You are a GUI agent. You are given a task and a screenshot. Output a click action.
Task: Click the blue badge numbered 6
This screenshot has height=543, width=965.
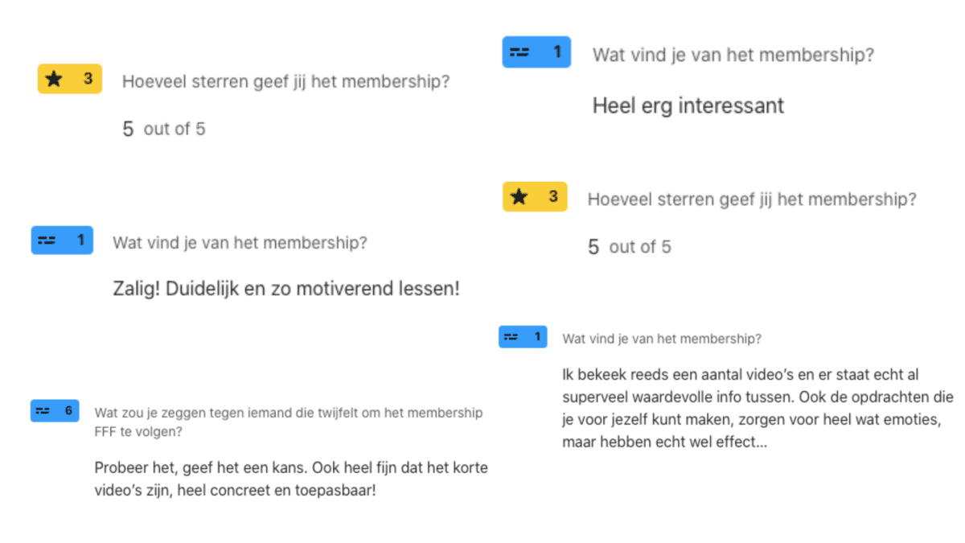[55, 411]
